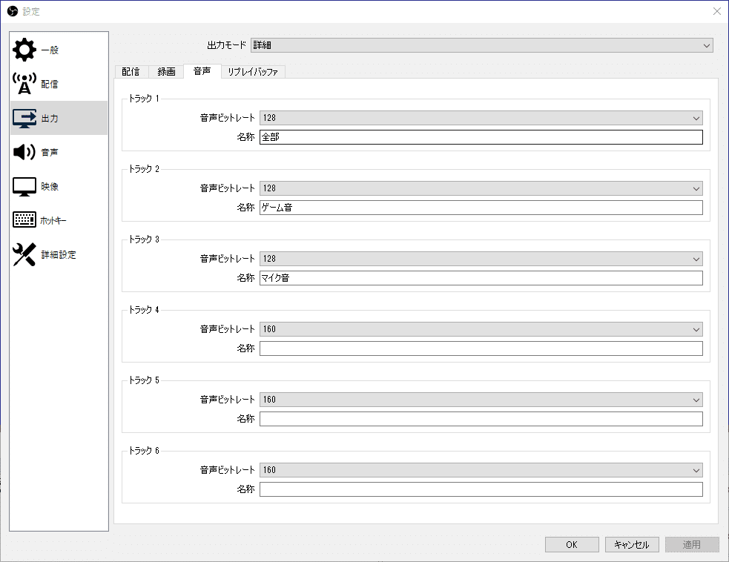Select the 配信 broadcast antenna icon in sidebar
Viewport: 729px width, 562px height.
click(x=24, y=84)
